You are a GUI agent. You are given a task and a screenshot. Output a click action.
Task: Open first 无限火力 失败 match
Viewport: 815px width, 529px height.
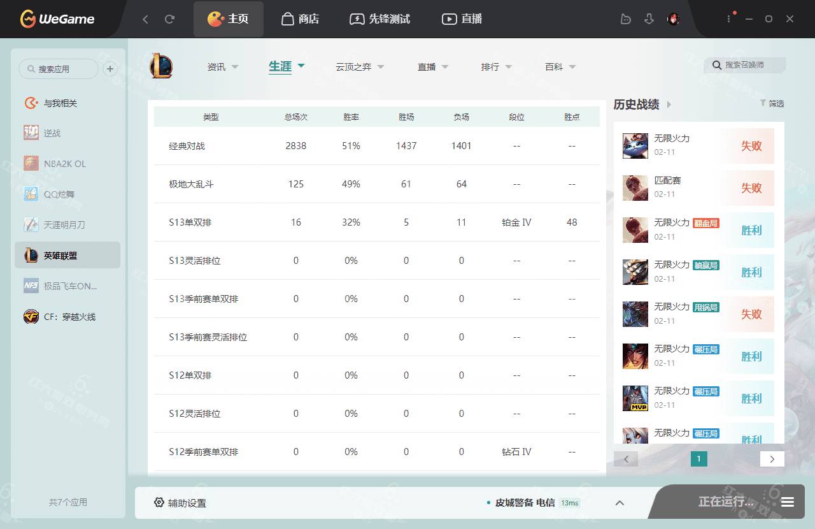click(698, 146)
